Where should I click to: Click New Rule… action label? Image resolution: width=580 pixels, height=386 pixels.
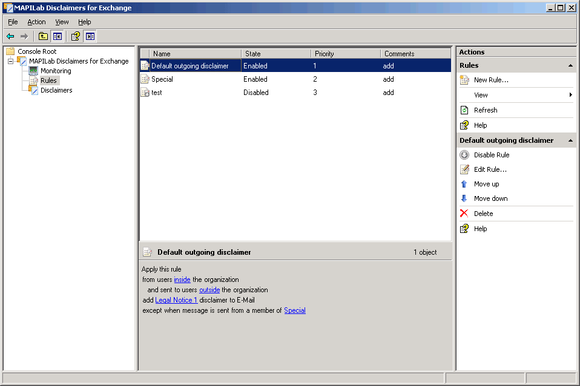point(491,80)
